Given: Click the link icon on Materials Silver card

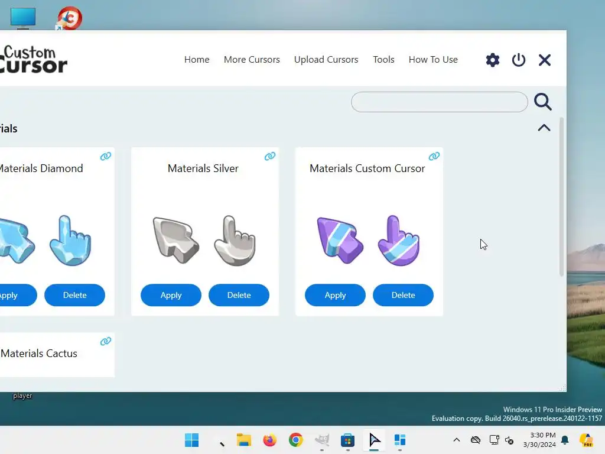Looking at the screenshot, I should (x=269, y=156).
